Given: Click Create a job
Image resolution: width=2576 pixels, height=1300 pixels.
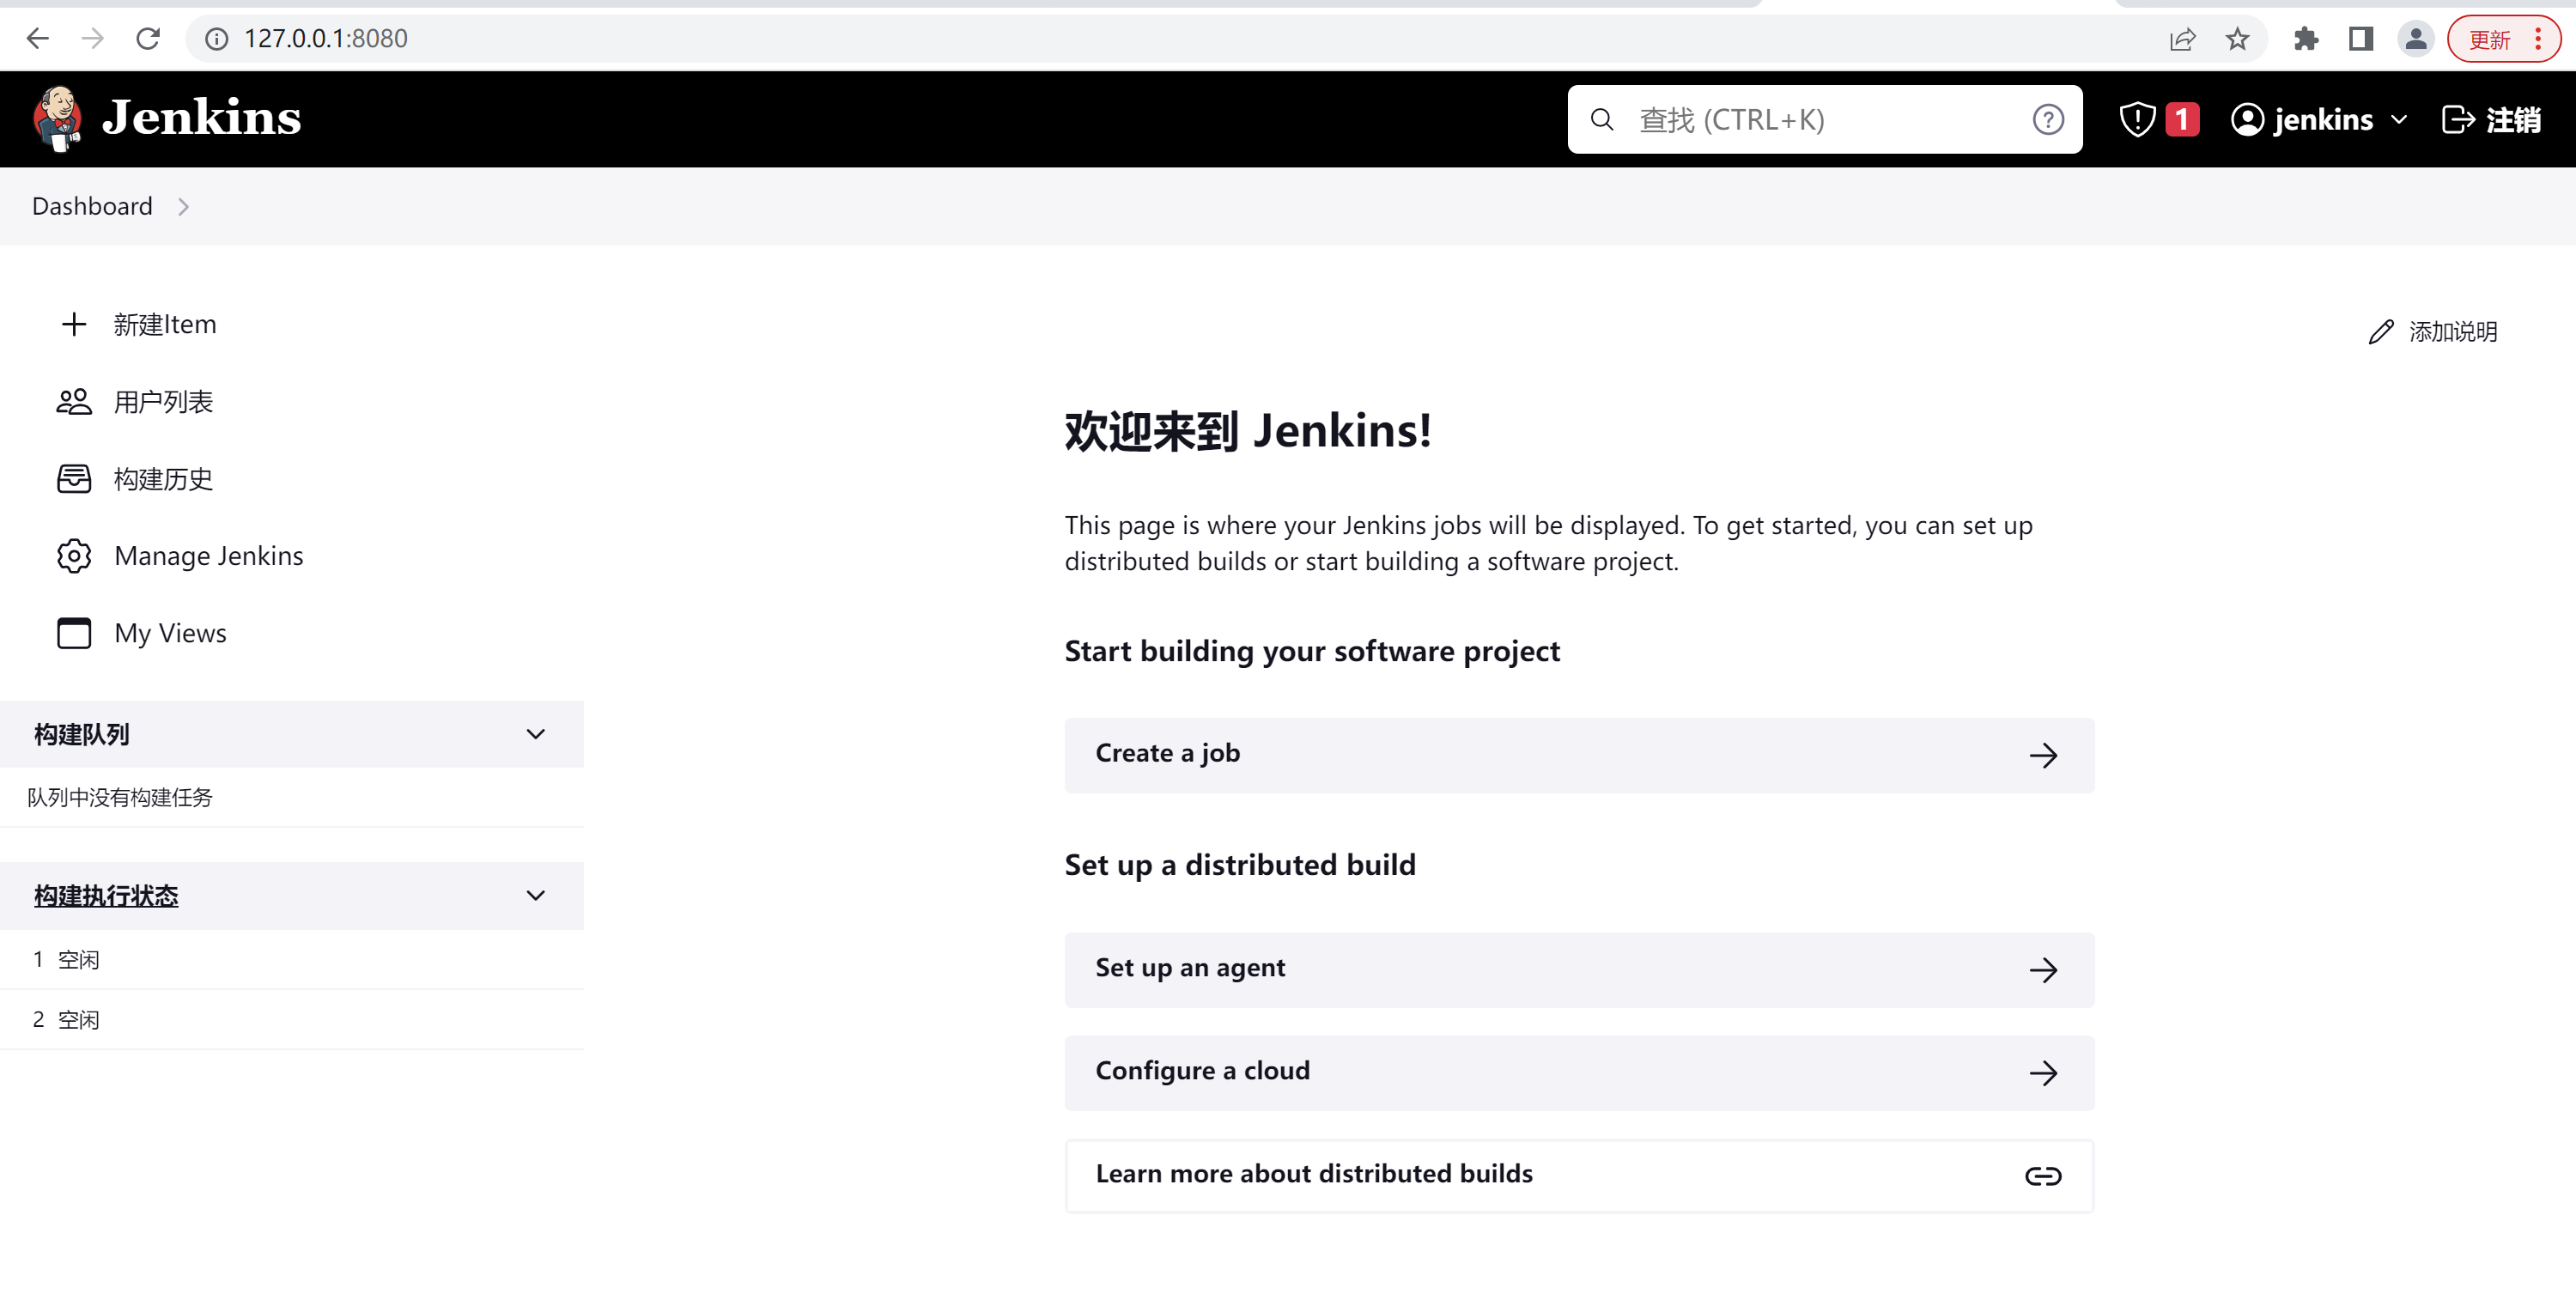Looking at the screenshot, I should (1578, 754).
